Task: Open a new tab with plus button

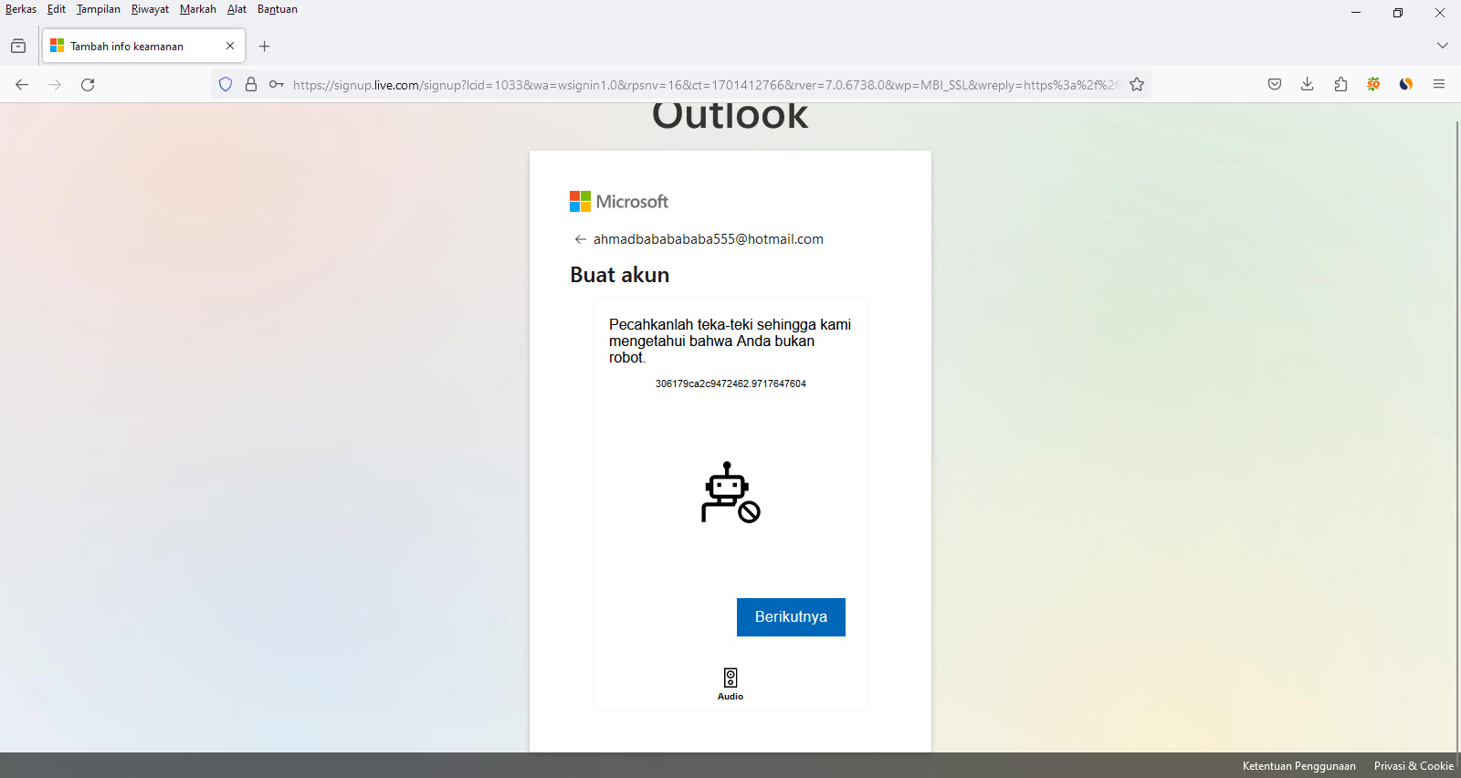Action: click(265, 47)
